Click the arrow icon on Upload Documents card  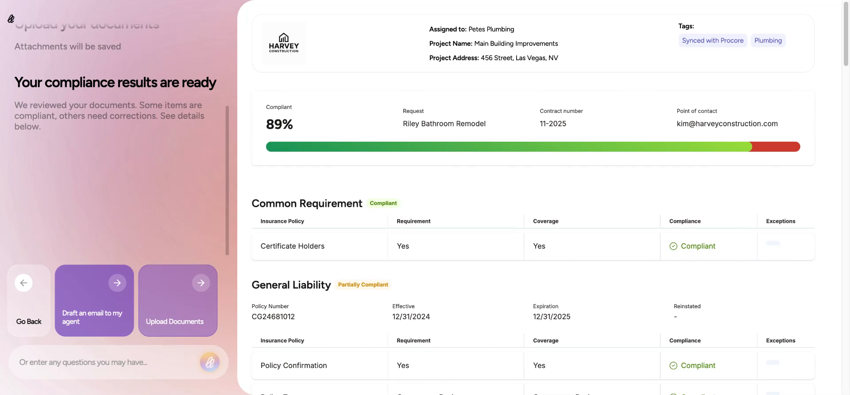tap(201, 283)
